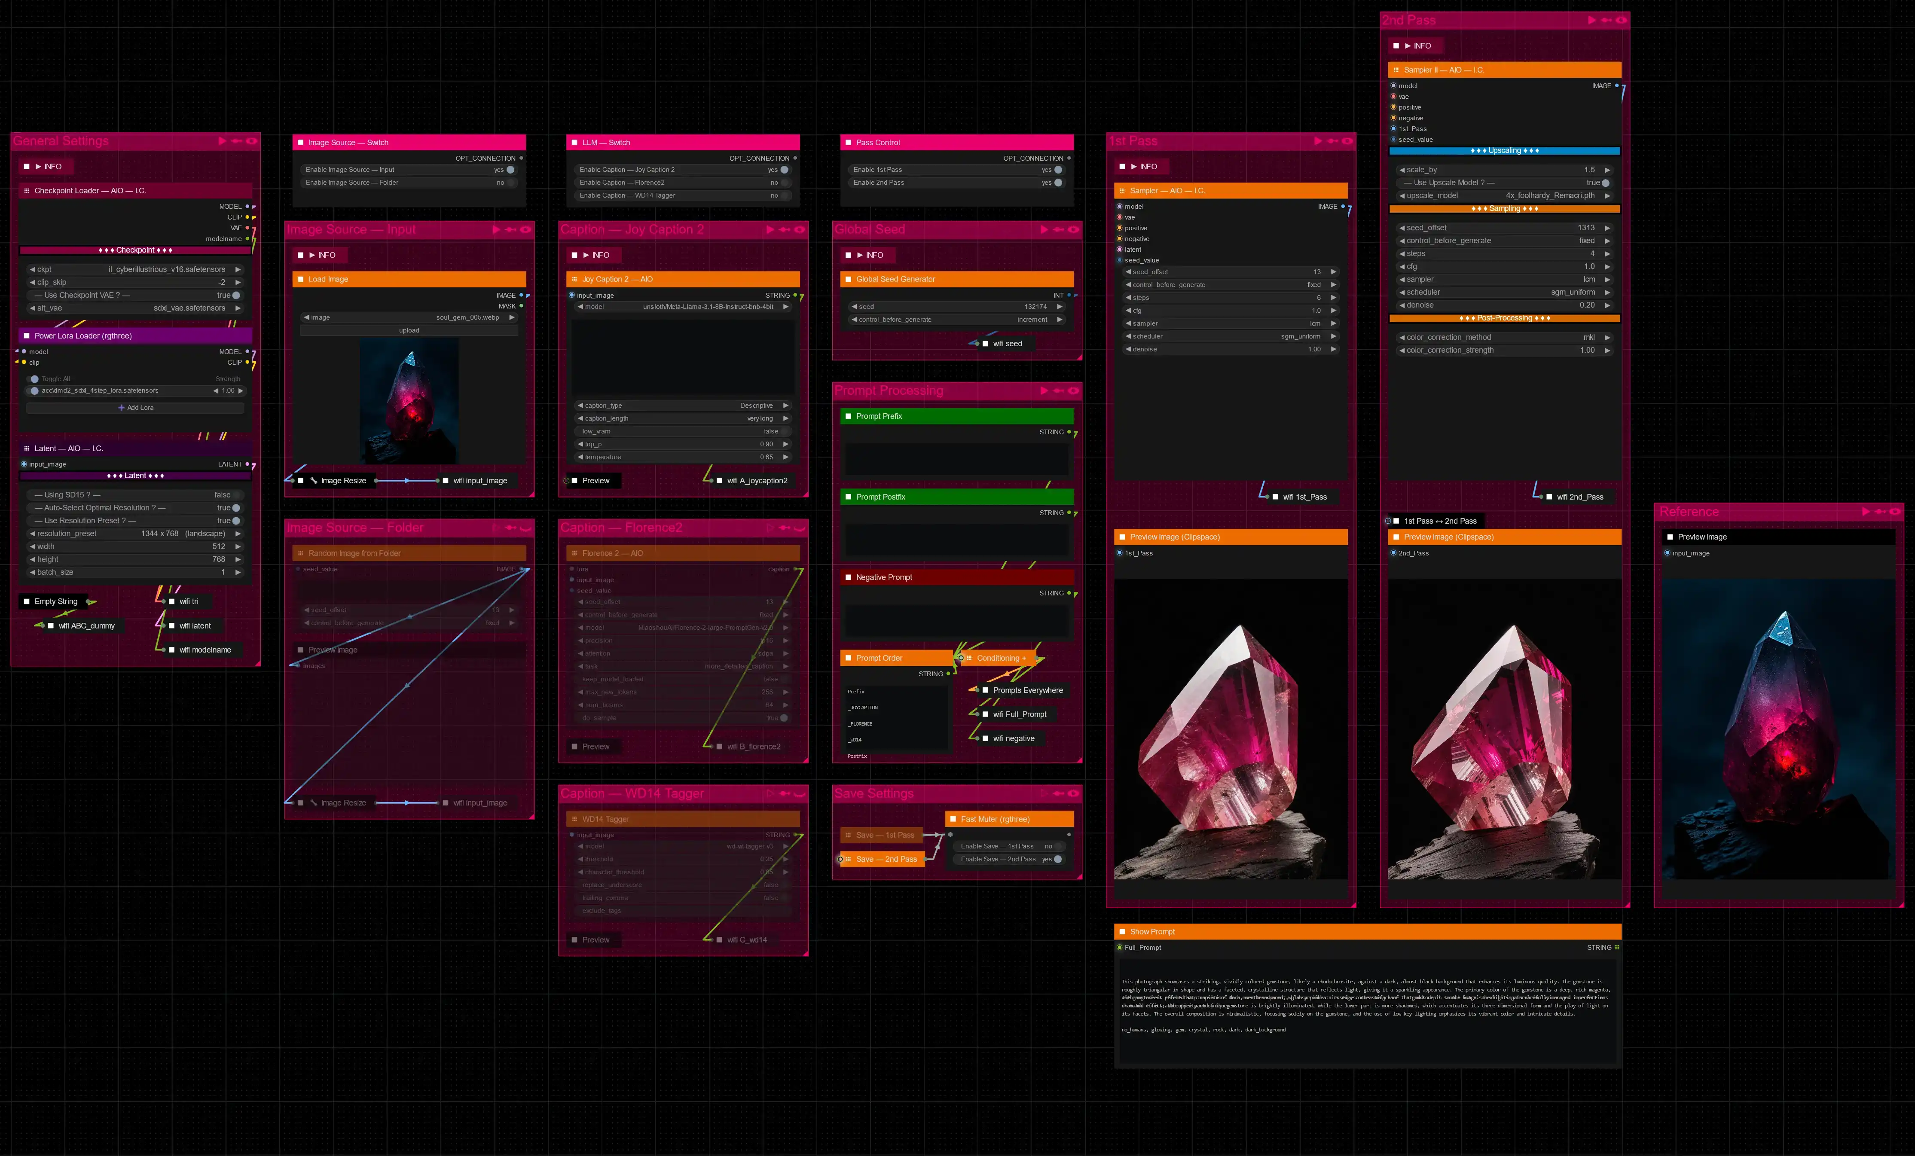Viewport: 1915px width, 1156px height.
Task: Click eye icon on Reference group header
Action: click(1895, 512)
